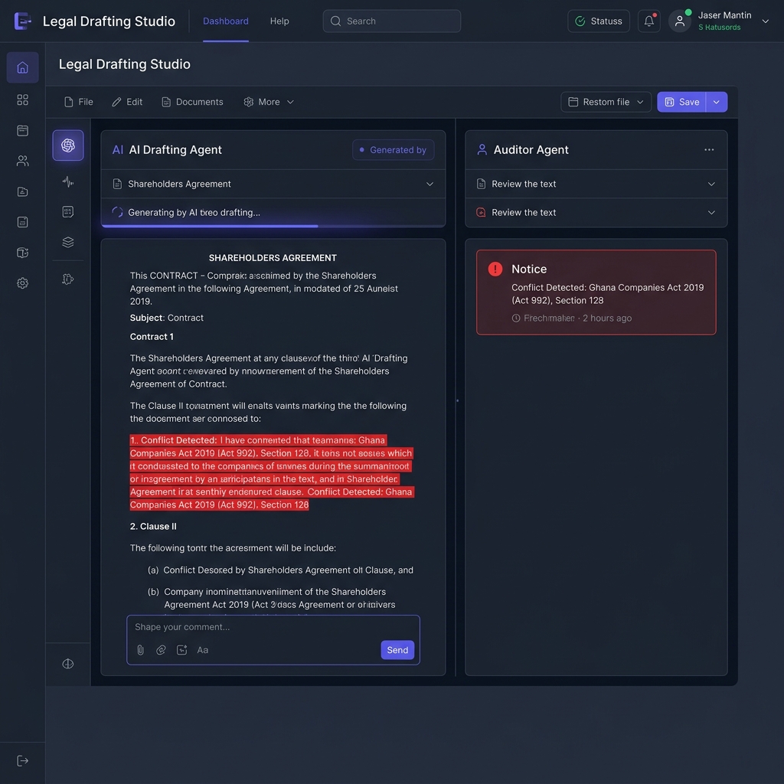Open the settings gear in left sidebar
Screen dimensions: 784x784
(22, 283)
